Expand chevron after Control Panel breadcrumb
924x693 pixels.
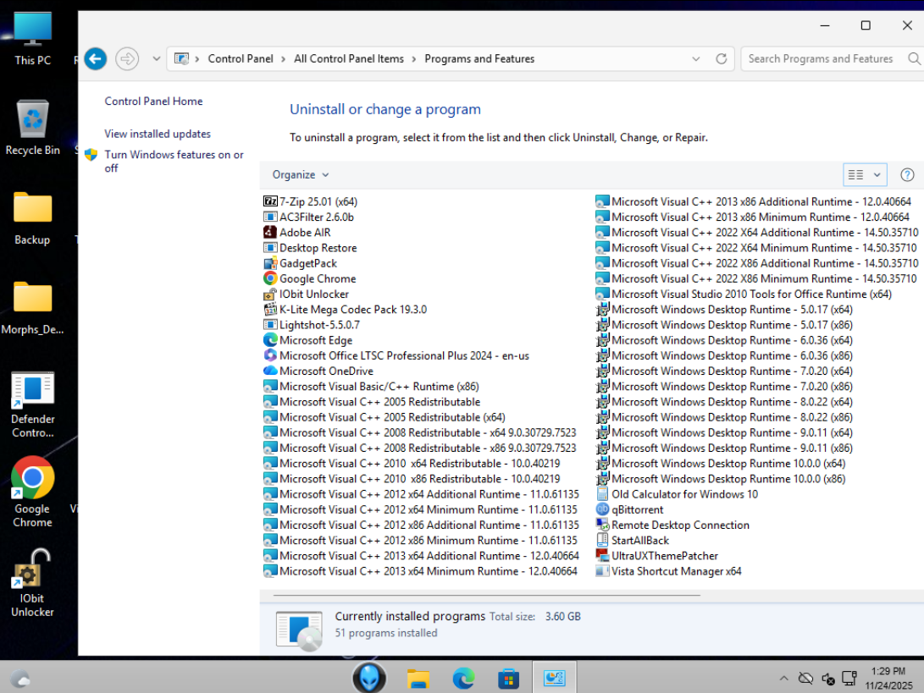tap(284, 59)
